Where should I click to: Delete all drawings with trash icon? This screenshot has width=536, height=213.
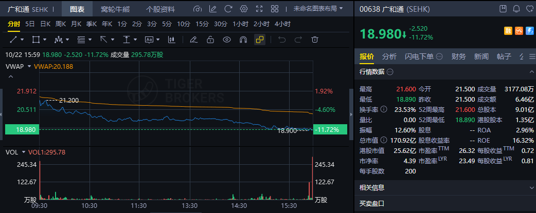(315, 40)
